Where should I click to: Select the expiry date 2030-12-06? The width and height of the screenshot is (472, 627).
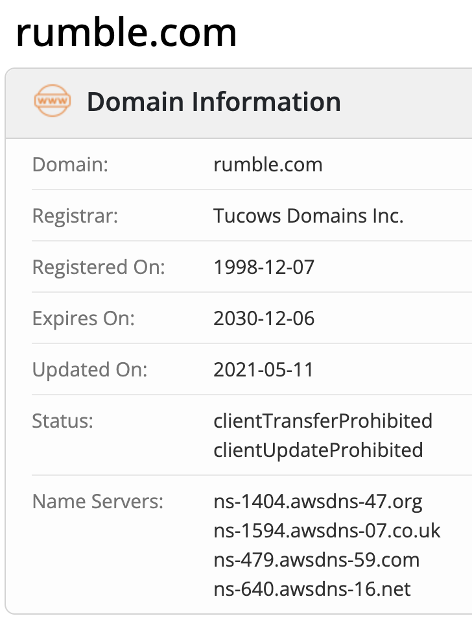coord(264,318)
